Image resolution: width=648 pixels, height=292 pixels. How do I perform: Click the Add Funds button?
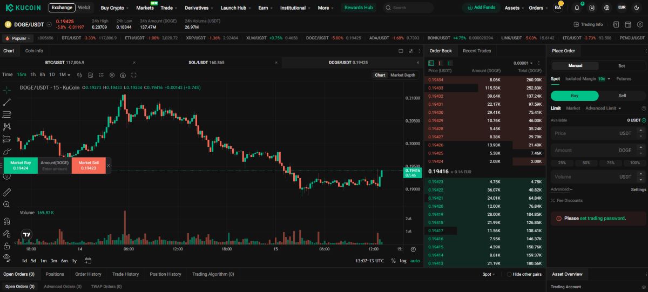[x=481, y=8]
